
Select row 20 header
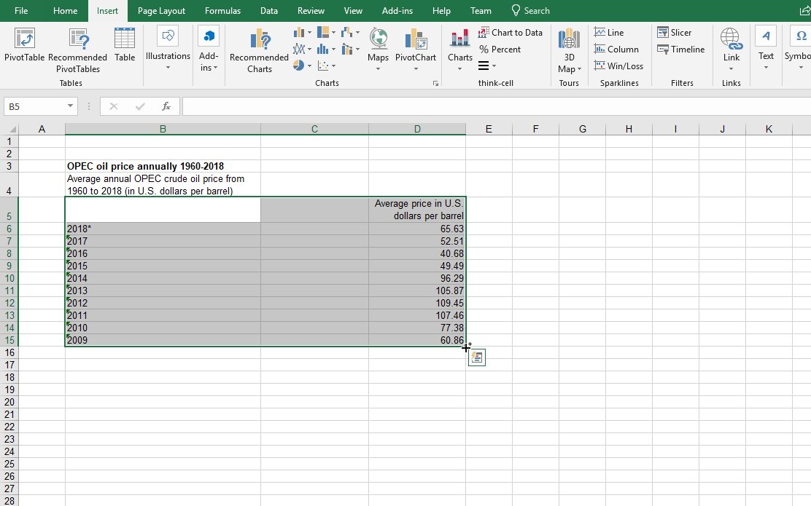point(9,402)
